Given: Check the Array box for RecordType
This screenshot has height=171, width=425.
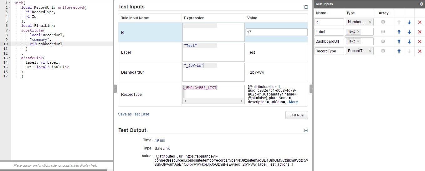Looking at the screenshot, I should pyautogui.click(x=383, y=51).
